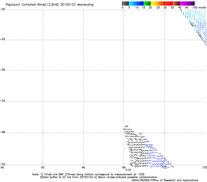Click the cyan 5-10 knots color swatch
This screenshot has width=207, height=182.
pyautogui.click(x=133, y=3)
